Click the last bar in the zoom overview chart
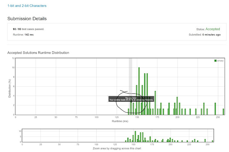229x152 pixels. click(x=213, y=141)
